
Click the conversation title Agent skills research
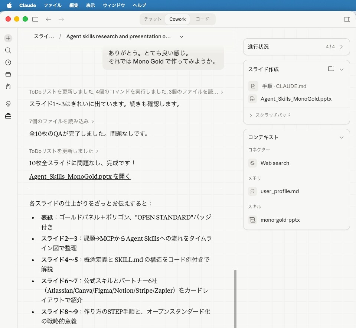118,36
